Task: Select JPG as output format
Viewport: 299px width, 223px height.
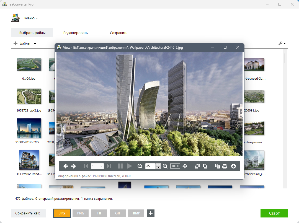Action: tap(62, 213)
